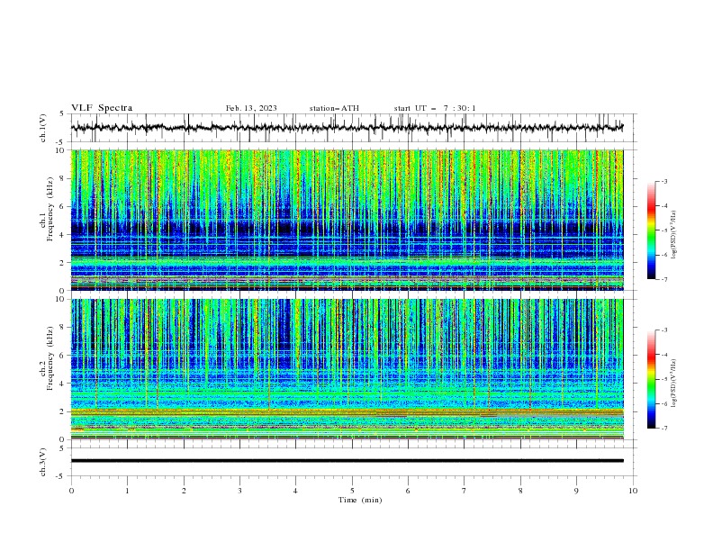Viewport: 713px width, 551px height.
Task: Click the ch.3 flat black voltage trace
Action: (x=347, y=461)
